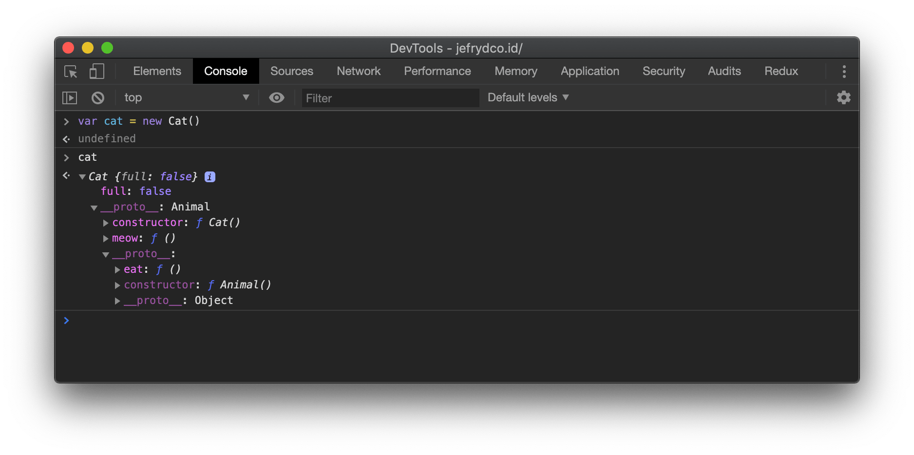Expand the eat: f () entry
The height and width of the screenshot is (455, 914).
(x=117, y=269)
